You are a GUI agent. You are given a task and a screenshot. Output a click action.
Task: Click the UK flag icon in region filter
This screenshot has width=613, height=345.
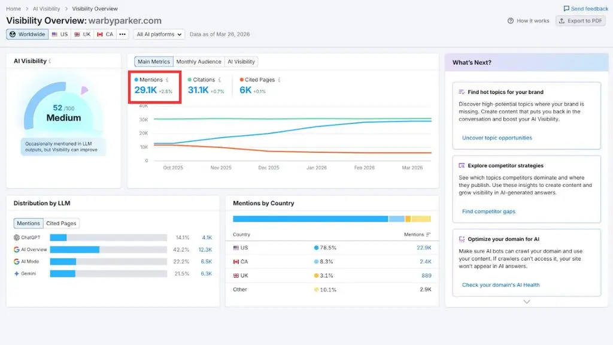[x=77, y=34]
